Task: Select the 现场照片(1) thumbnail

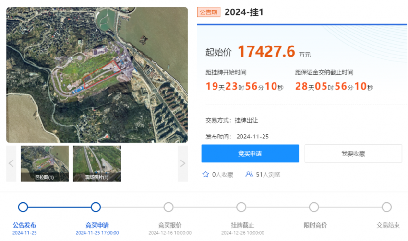Action: [x=97, y=163]
